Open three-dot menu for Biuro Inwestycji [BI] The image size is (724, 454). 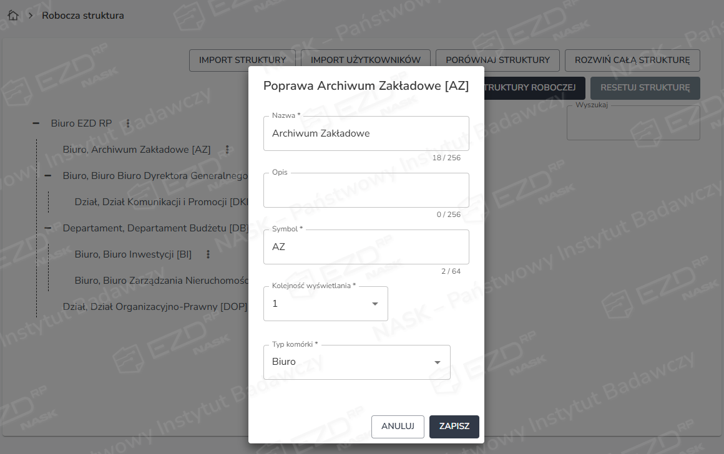(208, 254)
